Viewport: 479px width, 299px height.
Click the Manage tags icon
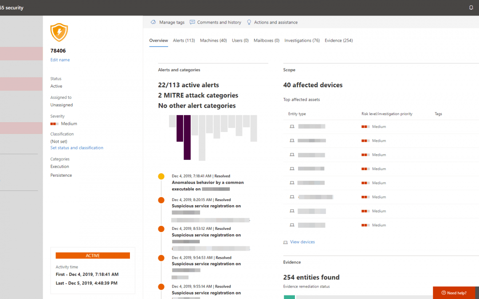(153, 22)
